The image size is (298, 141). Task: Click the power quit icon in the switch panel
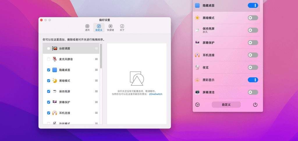click(x=255, y=105)
